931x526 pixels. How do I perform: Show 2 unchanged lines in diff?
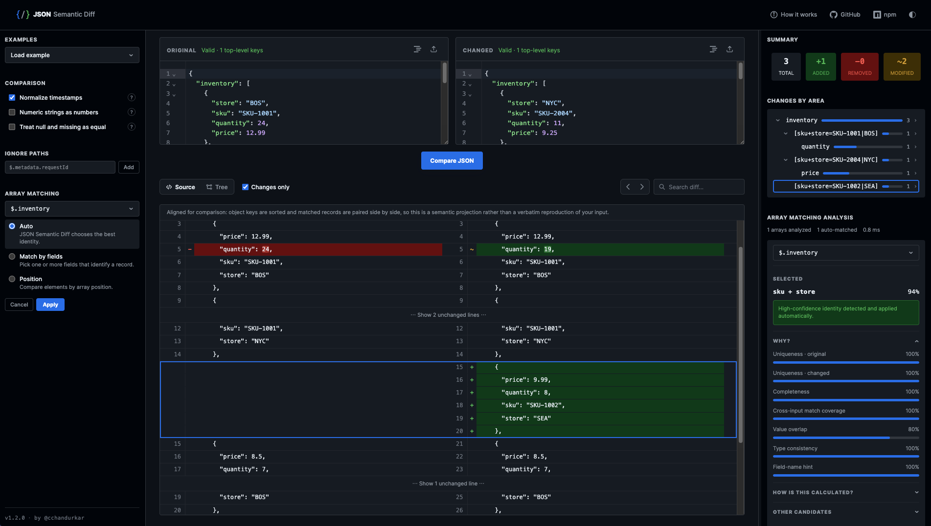(448, 315)
